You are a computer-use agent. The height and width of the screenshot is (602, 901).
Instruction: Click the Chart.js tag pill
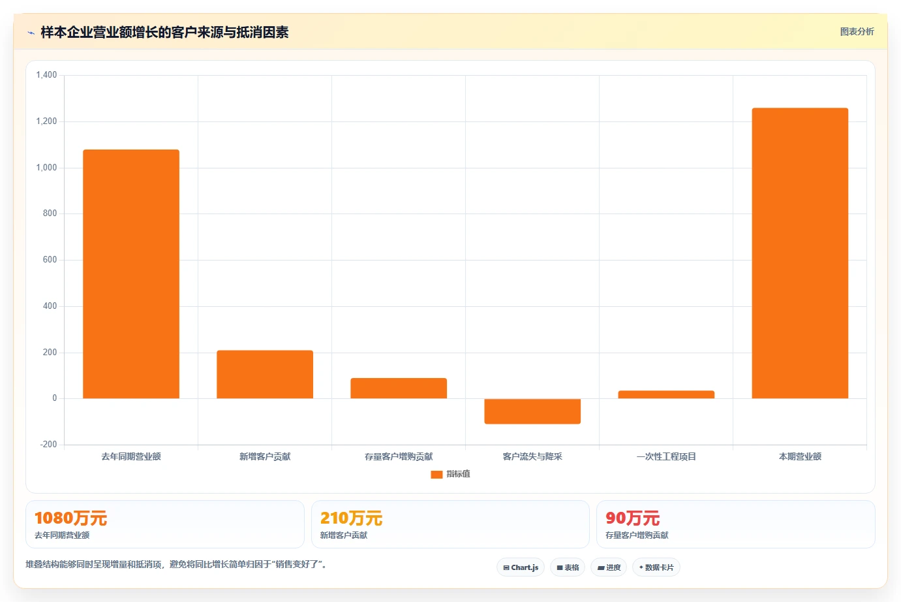pyautogui.click(x=521, y=567)
